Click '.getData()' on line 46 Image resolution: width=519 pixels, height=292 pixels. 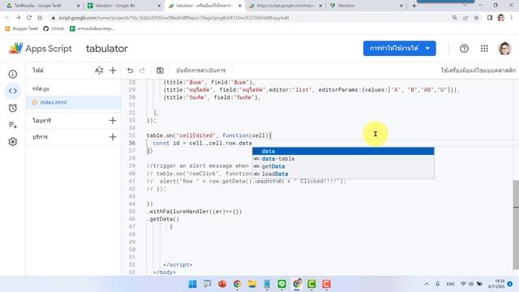click(163, 219)
